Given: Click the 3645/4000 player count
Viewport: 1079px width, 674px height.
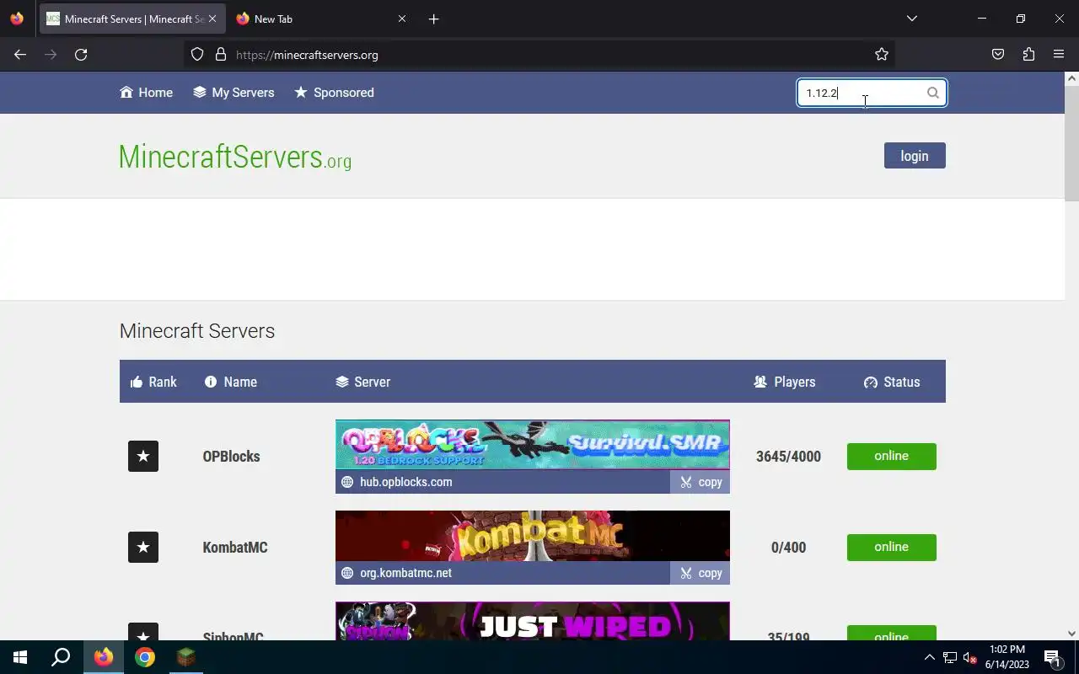Looking at the screenshot, I should pyautogui.click(x=788, y=457).
